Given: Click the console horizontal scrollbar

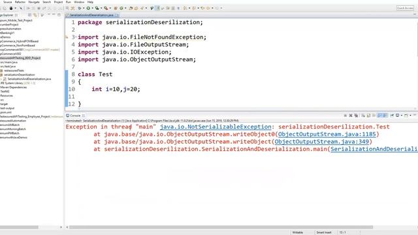Looking at the screenshot, I should point(221,227).
